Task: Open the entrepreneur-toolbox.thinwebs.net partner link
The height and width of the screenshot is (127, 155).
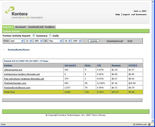Action: point(22,74)
